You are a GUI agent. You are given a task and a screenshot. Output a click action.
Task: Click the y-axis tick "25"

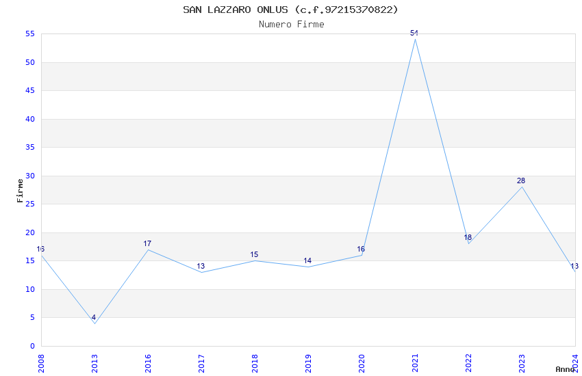coord(30,204)
